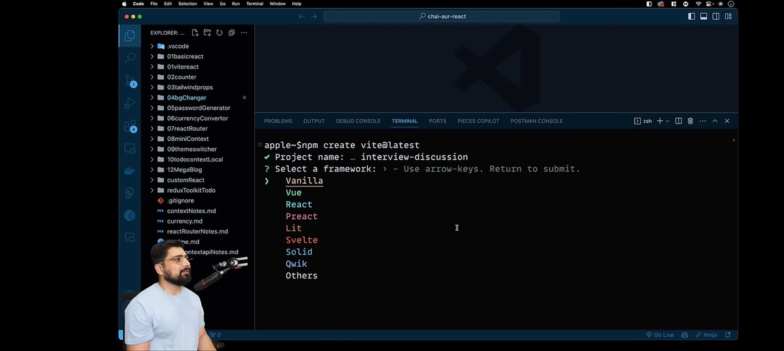Open Explorer more actions ellipsis
This screenshot has height=351, width=784.
click(244, 33)
